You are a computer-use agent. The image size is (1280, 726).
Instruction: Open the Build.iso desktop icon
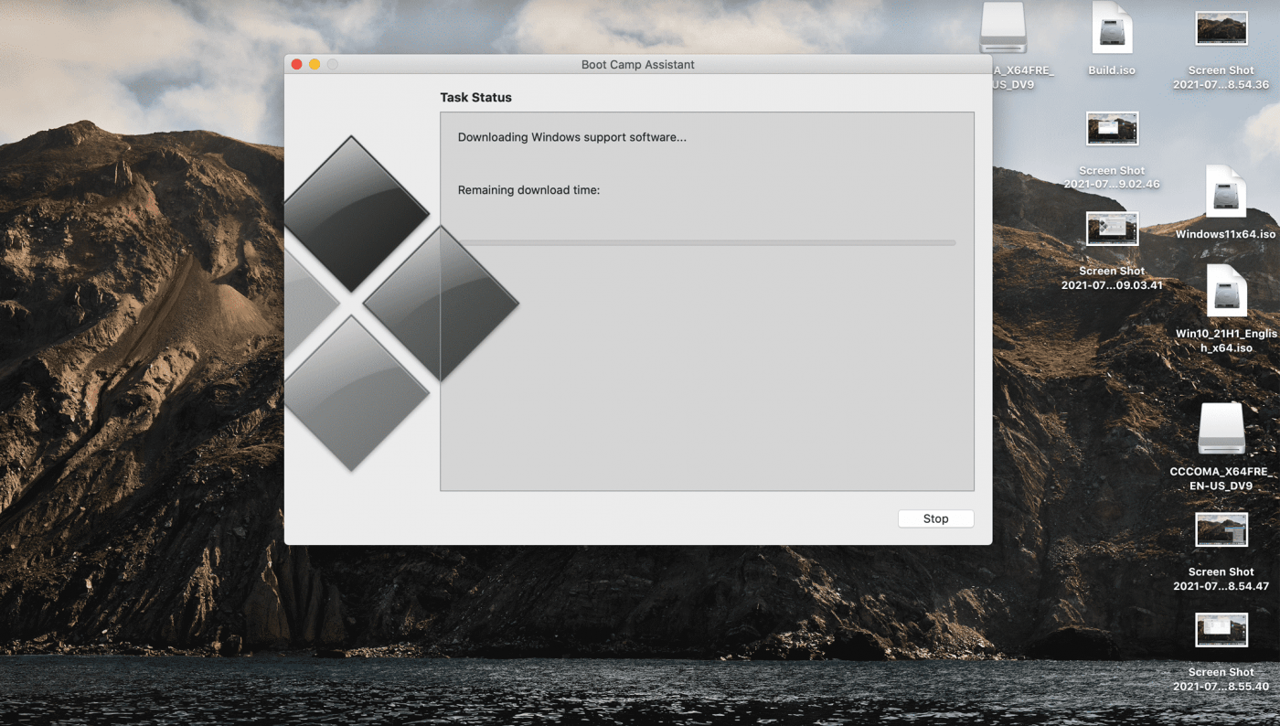point(1111,27)
